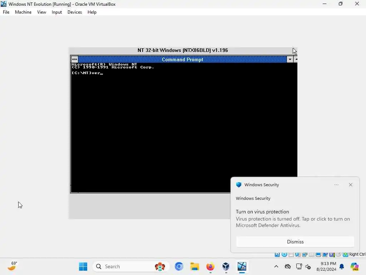The height and width of the screenshot is (275, 366).
Task: Open File Explorer from the taskbar
Action: [195, 266]
